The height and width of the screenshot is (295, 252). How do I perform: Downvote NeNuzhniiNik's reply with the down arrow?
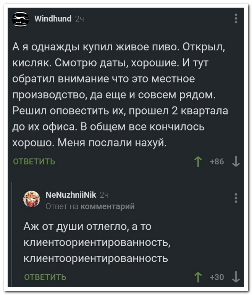236,277
